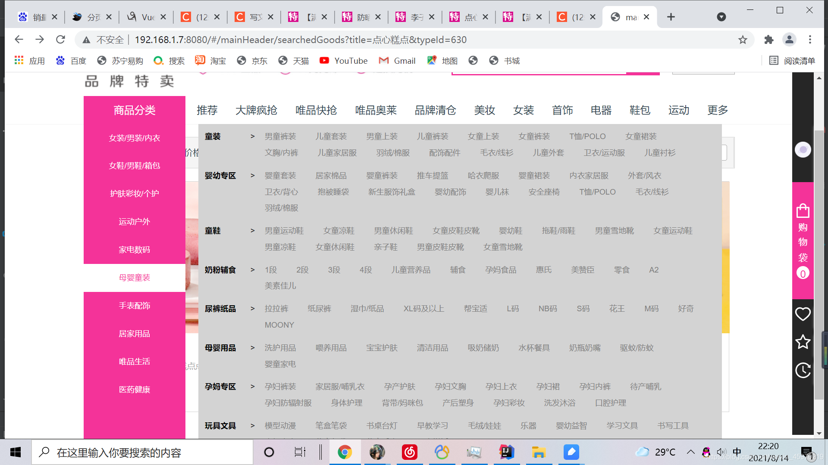828x465 pixels.
Task: Click the star collection icon in sidebar
Action: click(x=803, y=342)
